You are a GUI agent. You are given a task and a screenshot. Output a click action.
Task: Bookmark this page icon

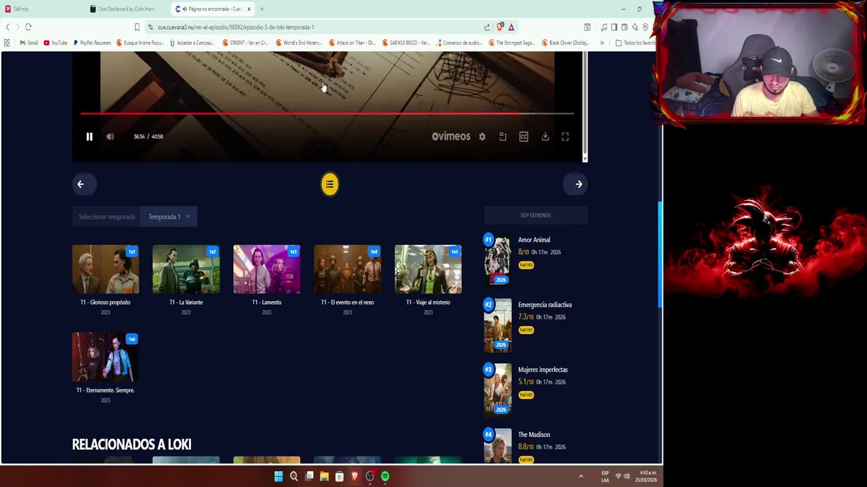[x=137, y=27]
